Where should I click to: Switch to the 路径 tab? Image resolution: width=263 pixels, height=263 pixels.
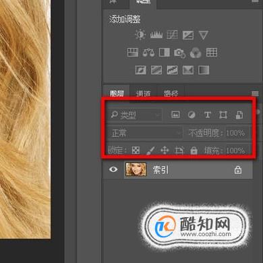(x=171, y=93)
